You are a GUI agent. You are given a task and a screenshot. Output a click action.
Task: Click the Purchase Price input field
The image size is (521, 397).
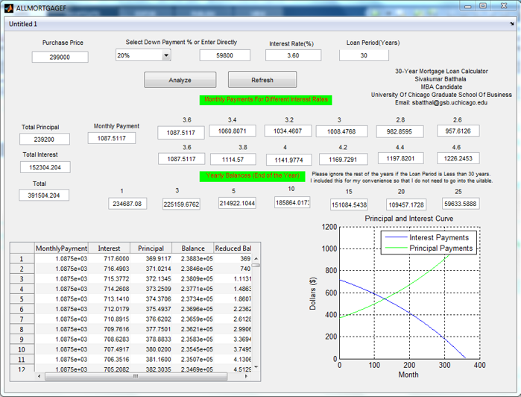click(60, 57)
